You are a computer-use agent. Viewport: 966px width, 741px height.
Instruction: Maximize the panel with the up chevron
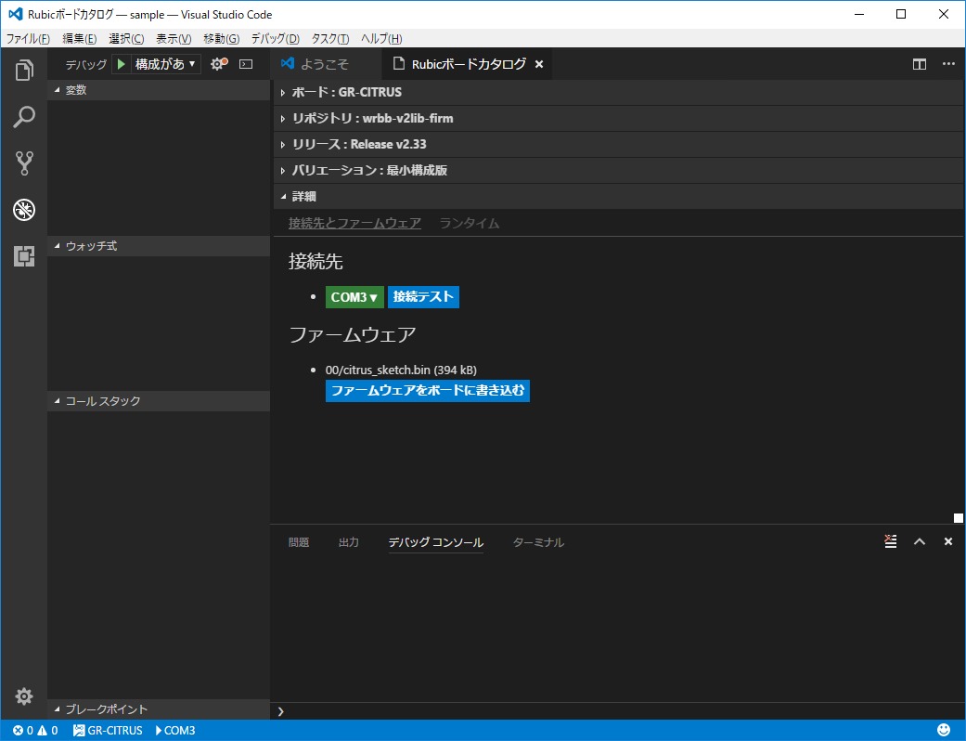coord(920,541)
